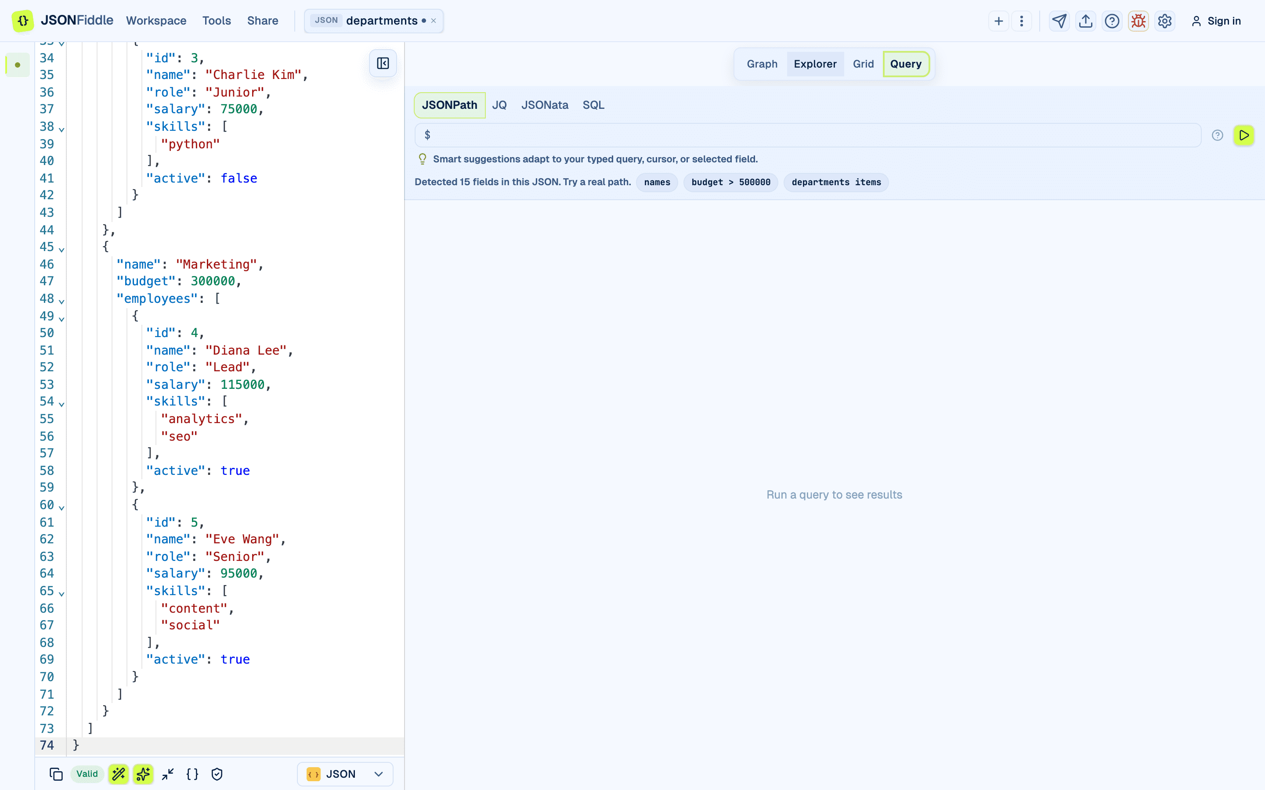The height and width of the screenshot is (790, 1265).
Task: Click the "active": false value
Action: (239, 178)
